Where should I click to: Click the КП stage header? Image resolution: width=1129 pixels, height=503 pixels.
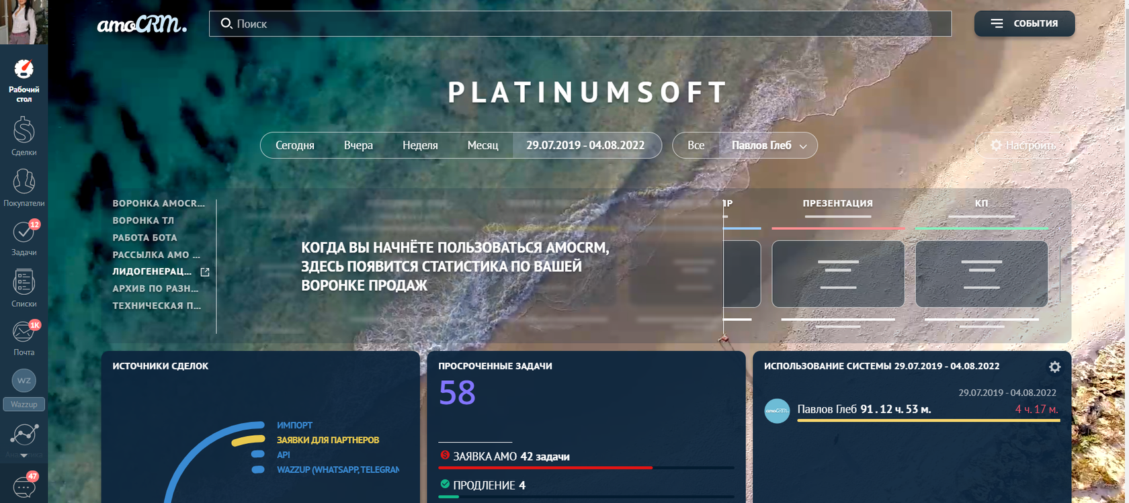pyautogui.click(x=982, y=203)
